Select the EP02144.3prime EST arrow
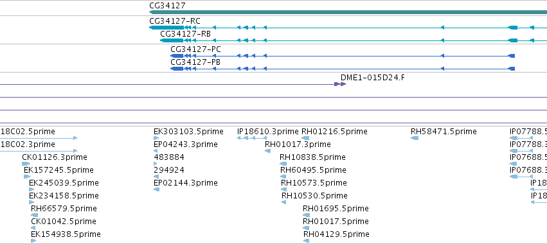Image resolution: width=547 pixels, height=244 pixels. 156,189
